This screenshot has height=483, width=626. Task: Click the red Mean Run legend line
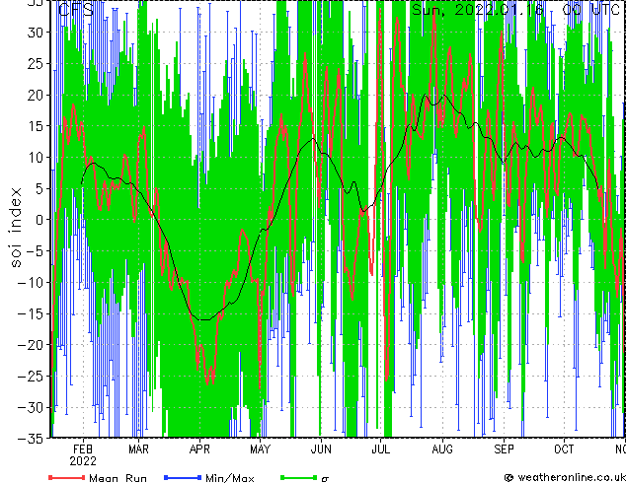click(67, 477)
